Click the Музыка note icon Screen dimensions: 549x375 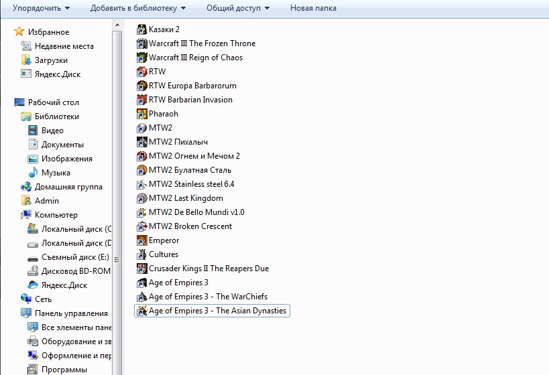(x=33, y=173)
